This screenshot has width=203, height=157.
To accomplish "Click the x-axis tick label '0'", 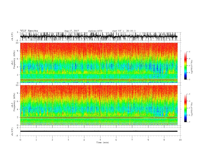I will point(20,140).
